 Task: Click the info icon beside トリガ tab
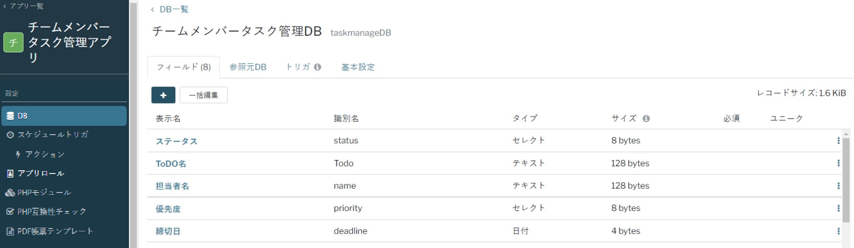click(x=317, y=67)
